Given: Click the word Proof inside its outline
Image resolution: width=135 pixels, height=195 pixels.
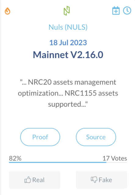Looking at the screenshot, I should (x=40, y=137).
